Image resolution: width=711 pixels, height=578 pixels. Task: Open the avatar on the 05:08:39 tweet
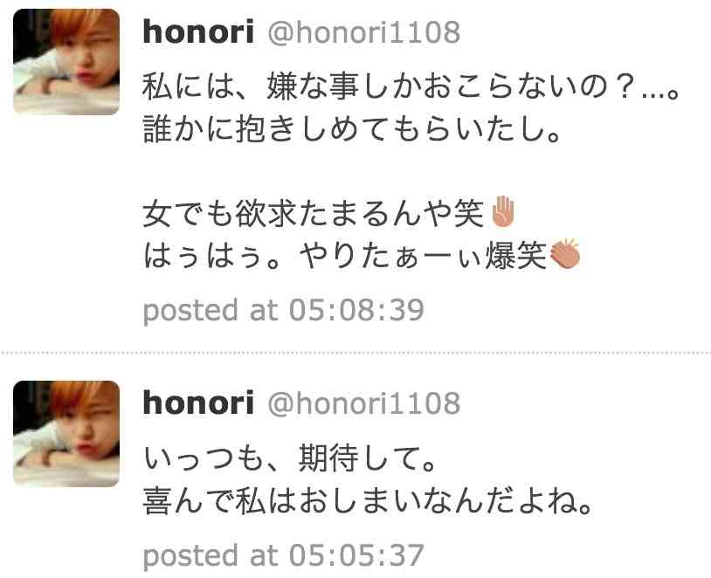(66, 62)
